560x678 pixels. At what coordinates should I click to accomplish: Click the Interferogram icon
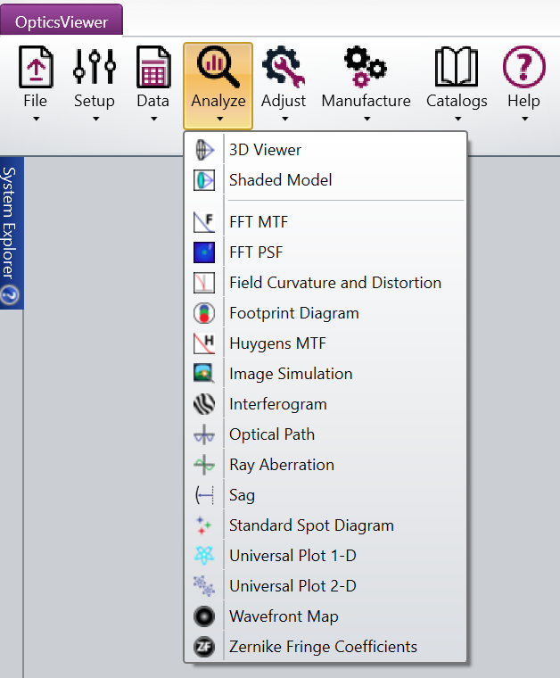(204, 404)
